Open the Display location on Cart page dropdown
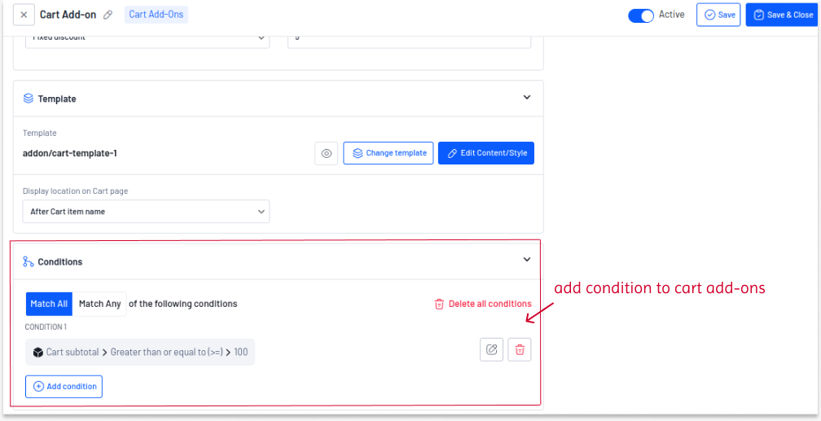The width and height of the screenshot is (821, 421). pyautogui.click(x=146, y=212)
